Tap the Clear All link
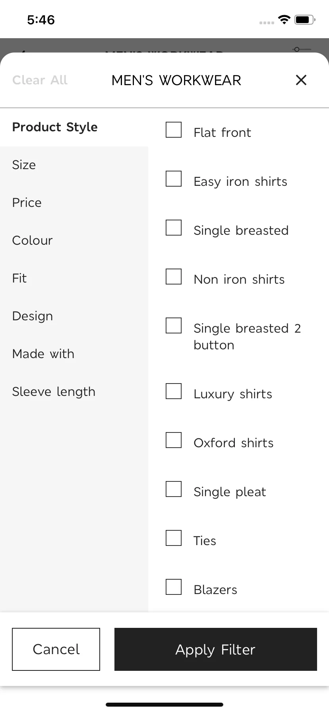 point(40,80)
